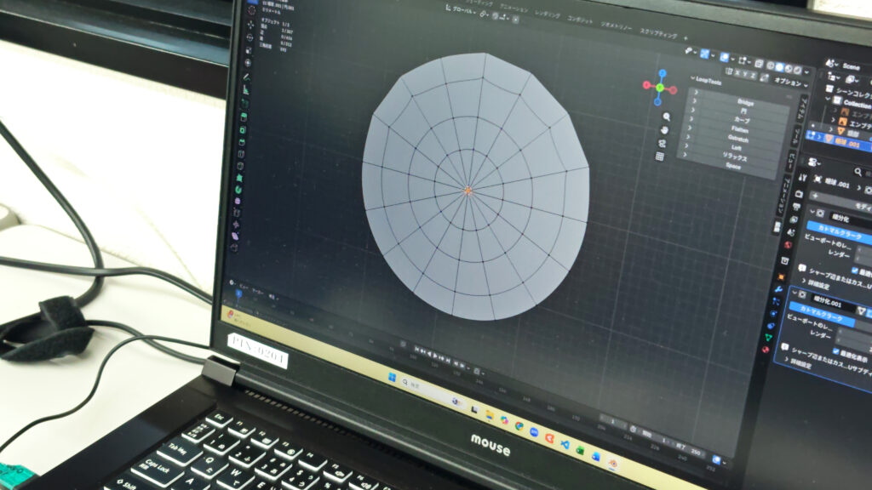The width and height of the screenshot is (872, 490).
Task: Select the Scale tool
Action: [249, 50]
